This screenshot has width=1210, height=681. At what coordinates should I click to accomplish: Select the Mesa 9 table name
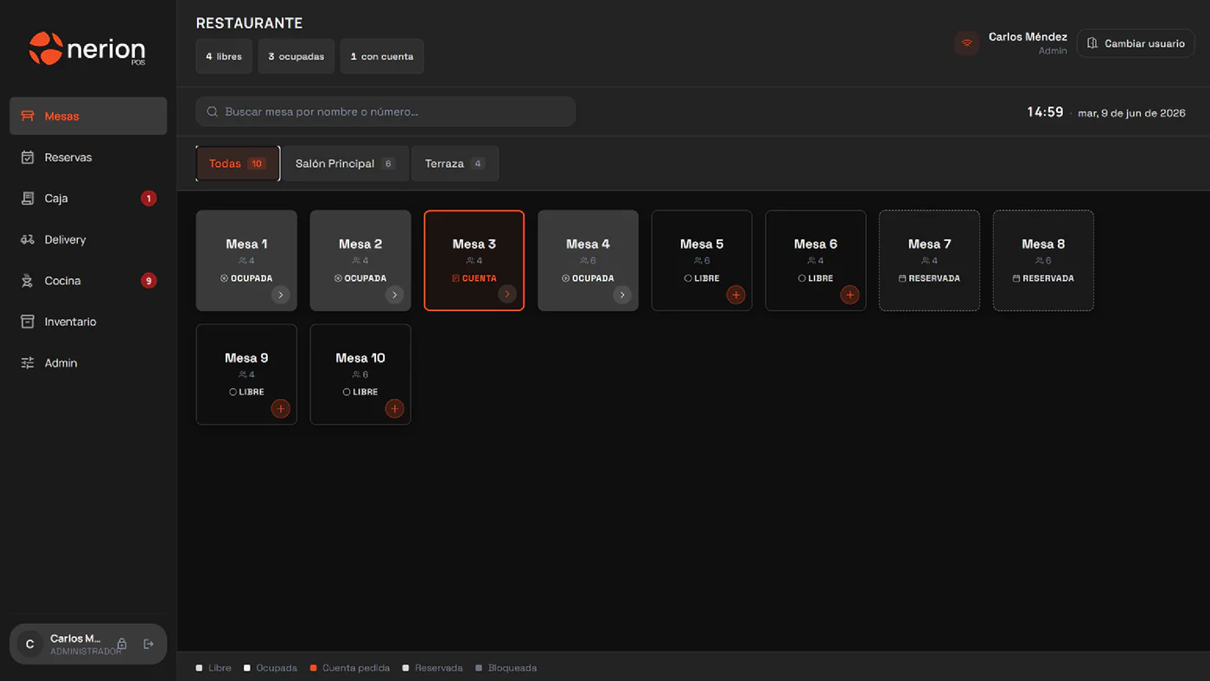[246, 358]
